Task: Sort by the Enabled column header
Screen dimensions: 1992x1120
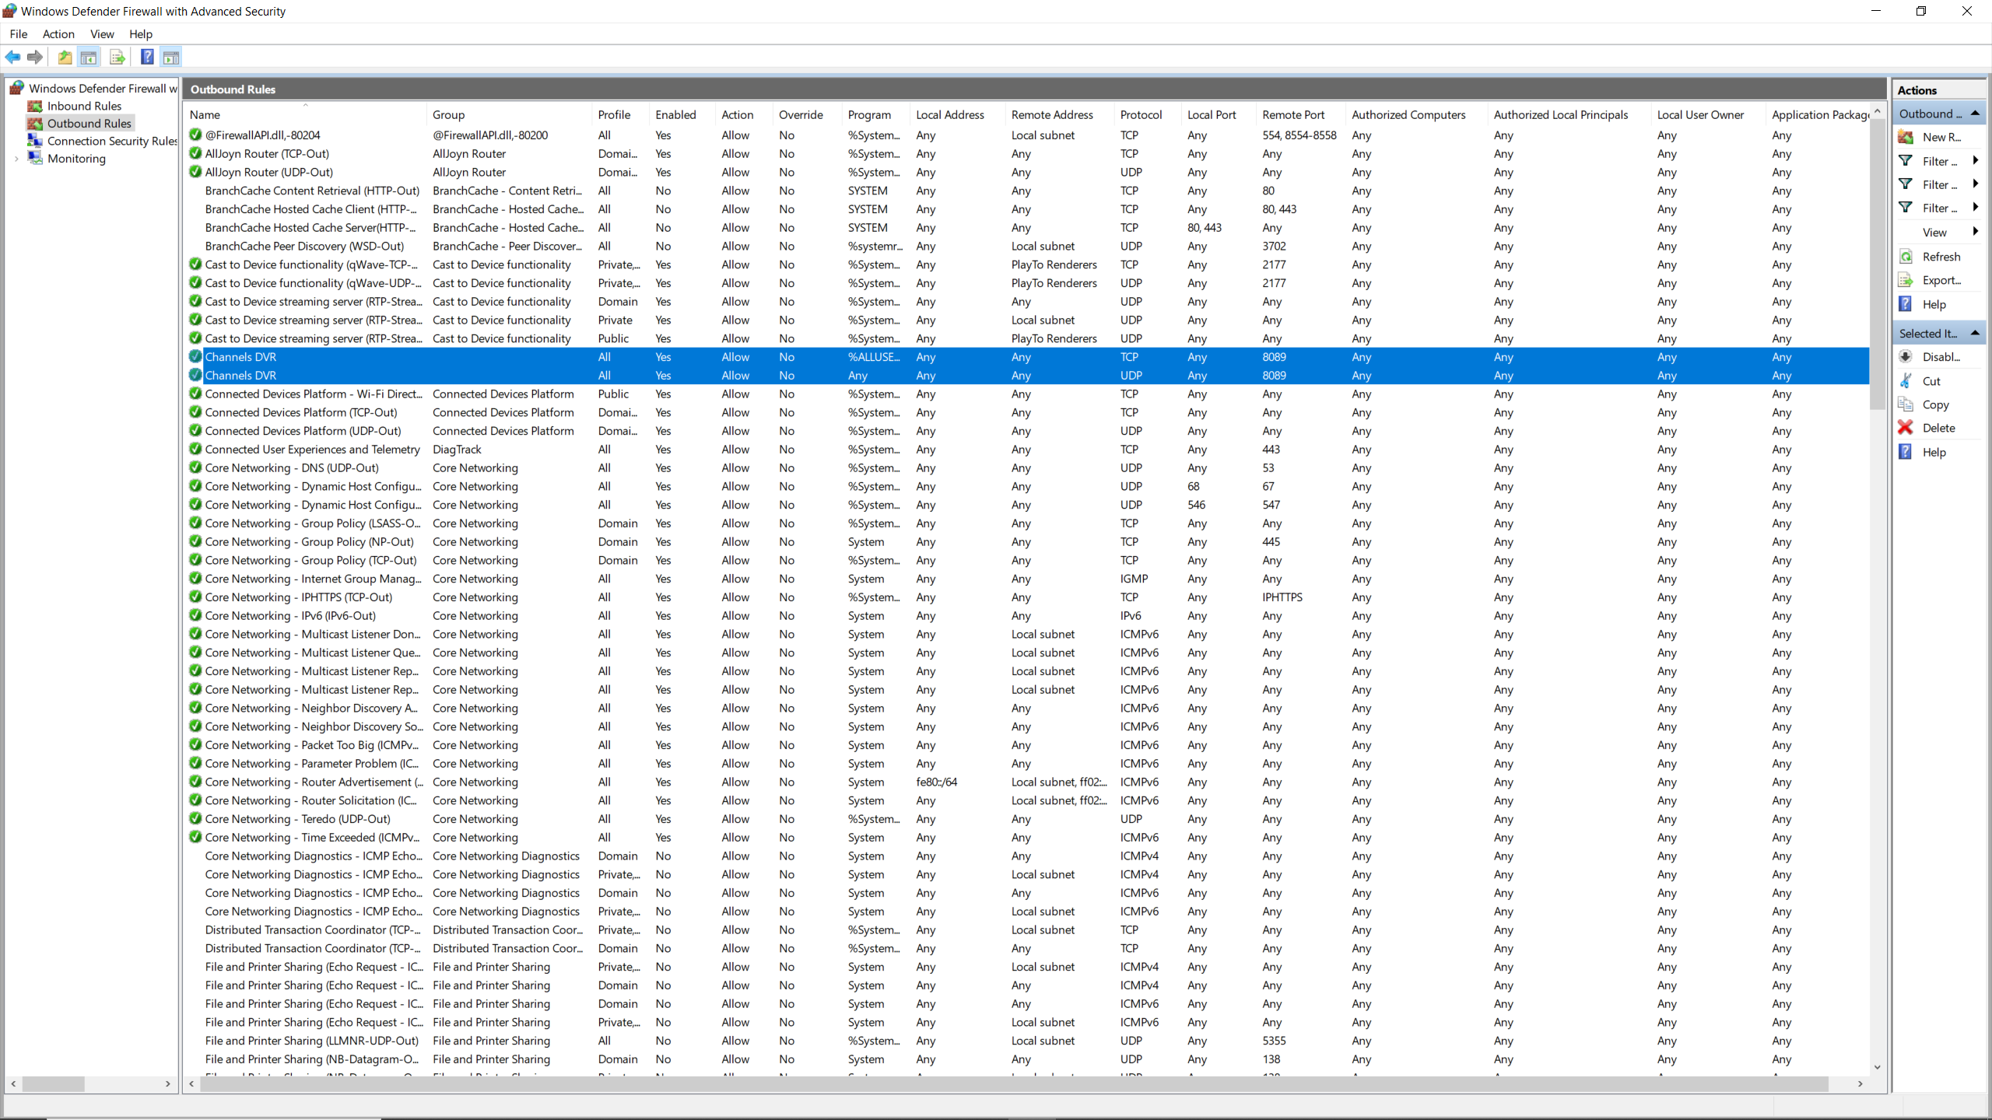Action: click(x=675, y=114)
